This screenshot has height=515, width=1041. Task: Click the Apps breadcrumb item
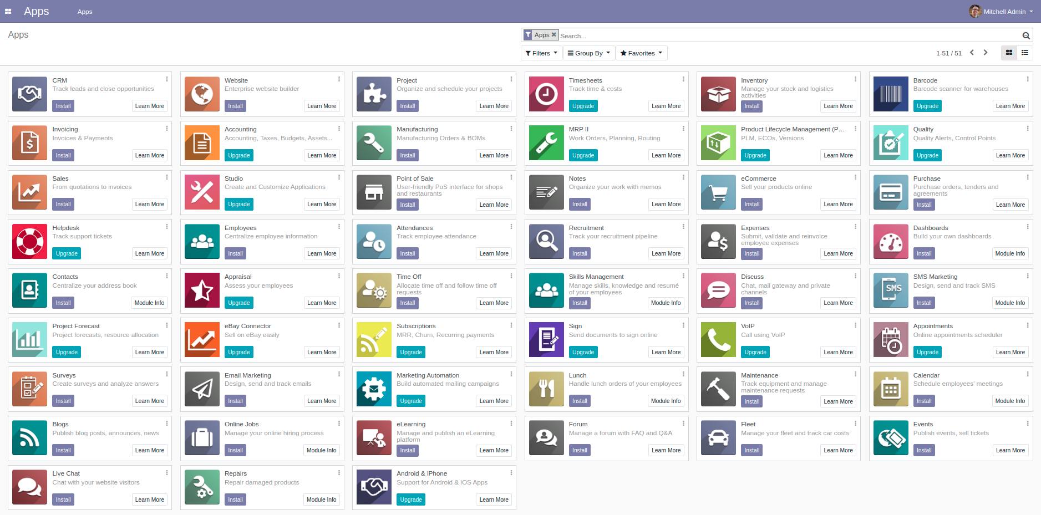tap(85, 11)
